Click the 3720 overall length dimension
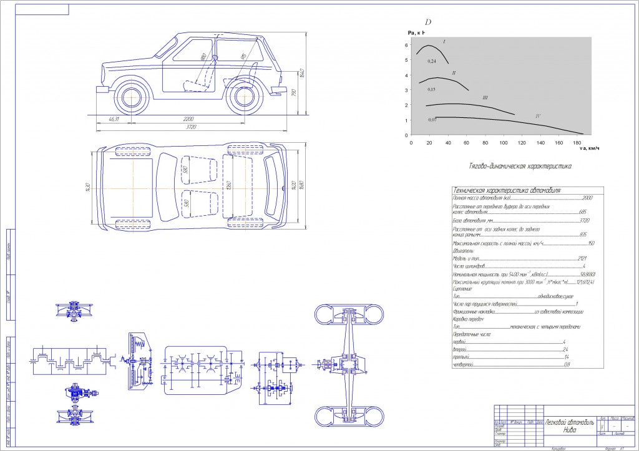639x451 pixels. (191, 127)
